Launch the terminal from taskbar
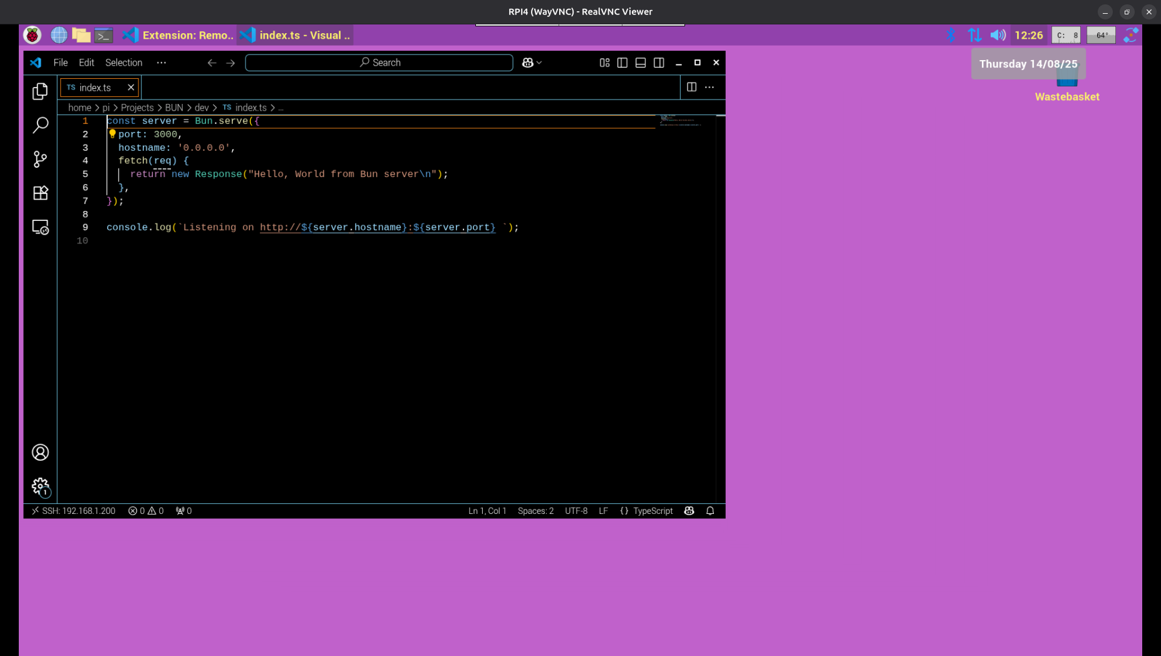This screenshot has width=1161, height=656. [104, 36]
